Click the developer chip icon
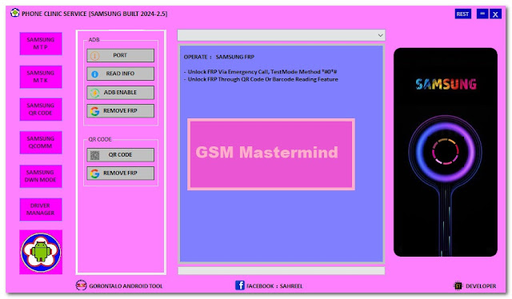 tap(458, 285)
